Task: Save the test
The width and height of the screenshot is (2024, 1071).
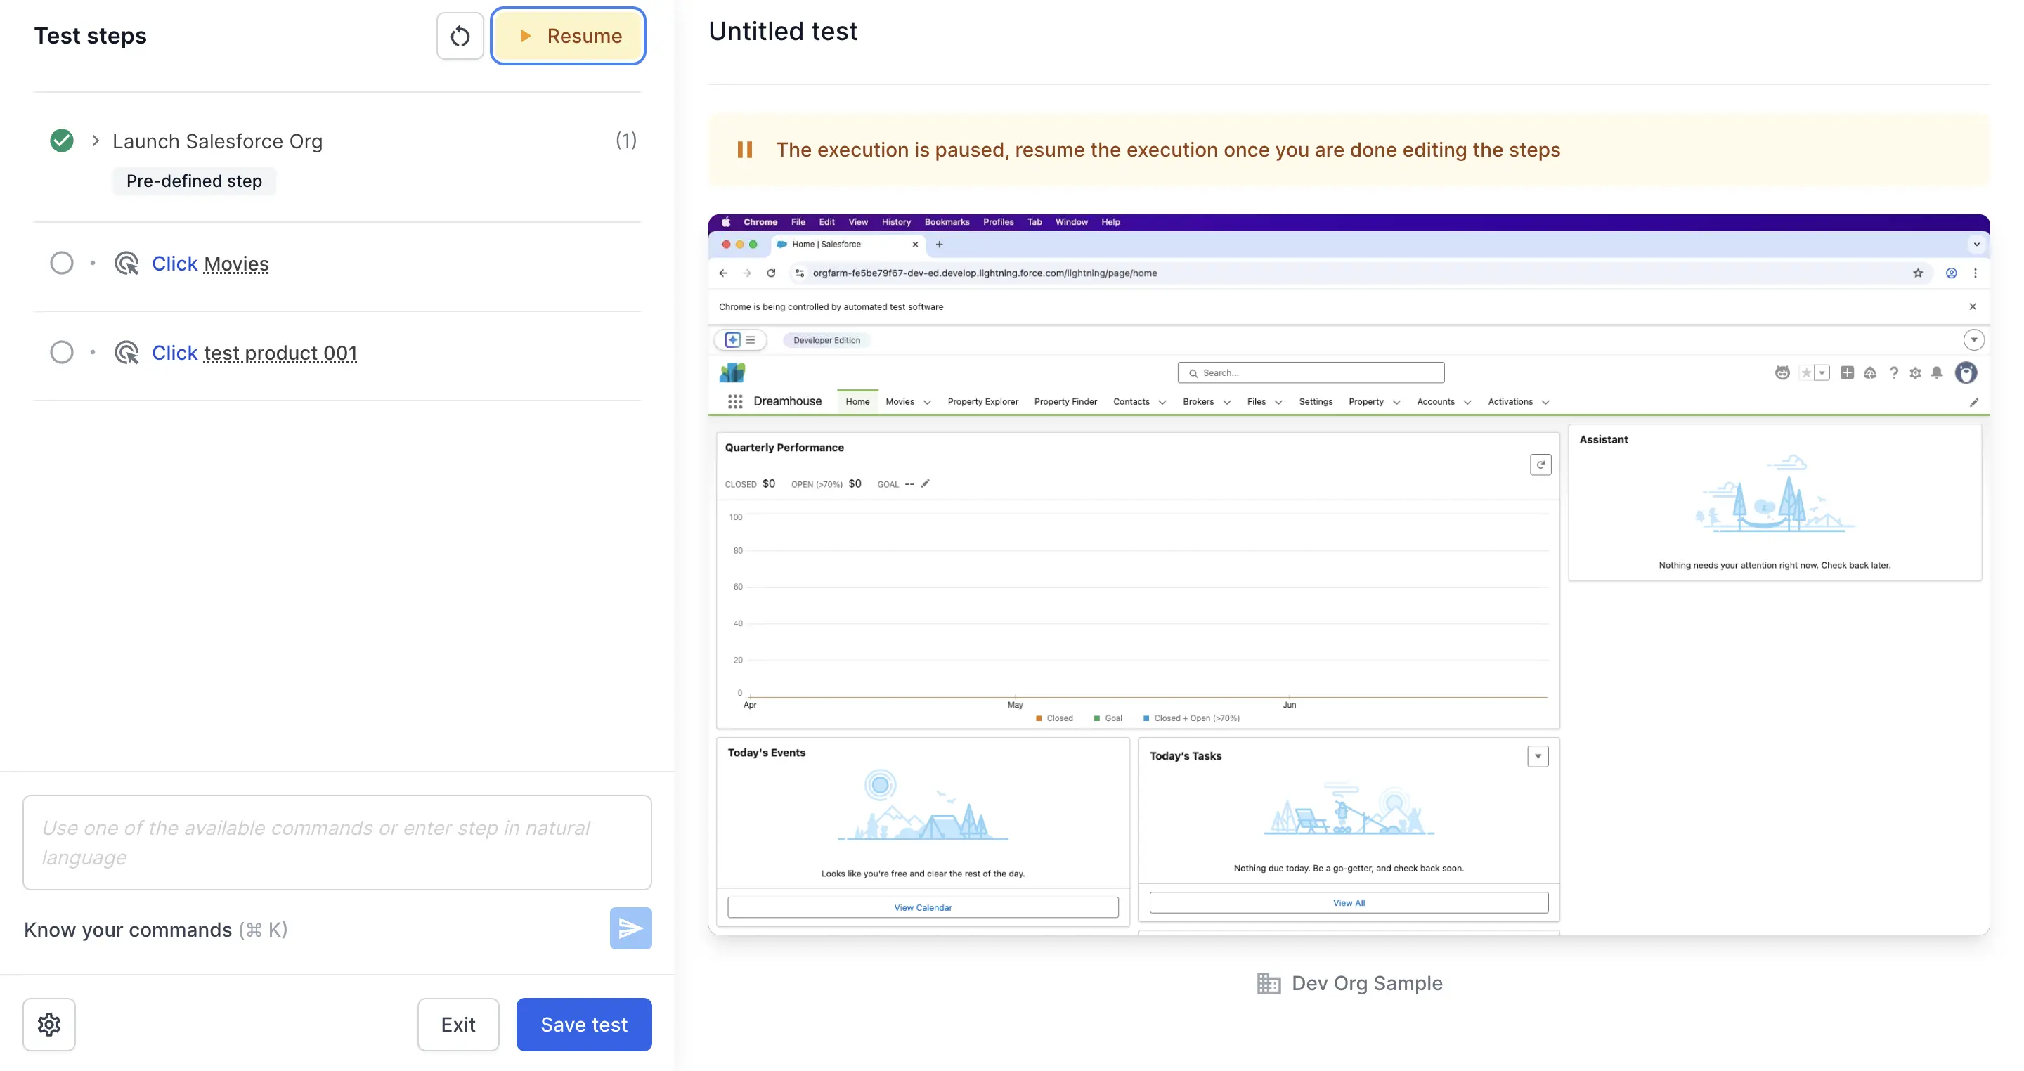Action: click(584, 1025)
